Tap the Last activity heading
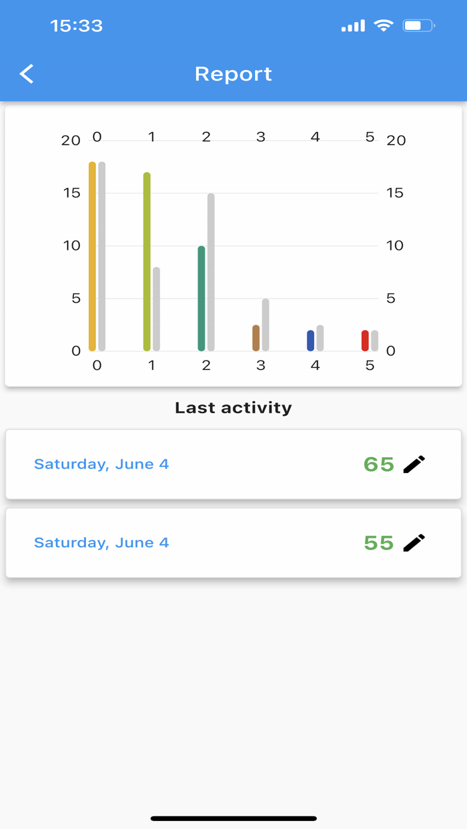The height and width of the screenshot is (829, 467). pos(233,407)
